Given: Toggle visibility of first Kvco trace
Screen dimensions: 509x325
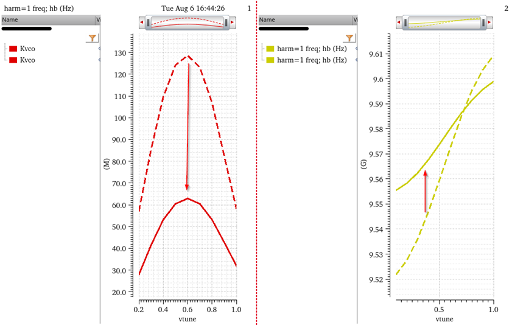Looking at the screenshot, I should [x=100, y=49].
